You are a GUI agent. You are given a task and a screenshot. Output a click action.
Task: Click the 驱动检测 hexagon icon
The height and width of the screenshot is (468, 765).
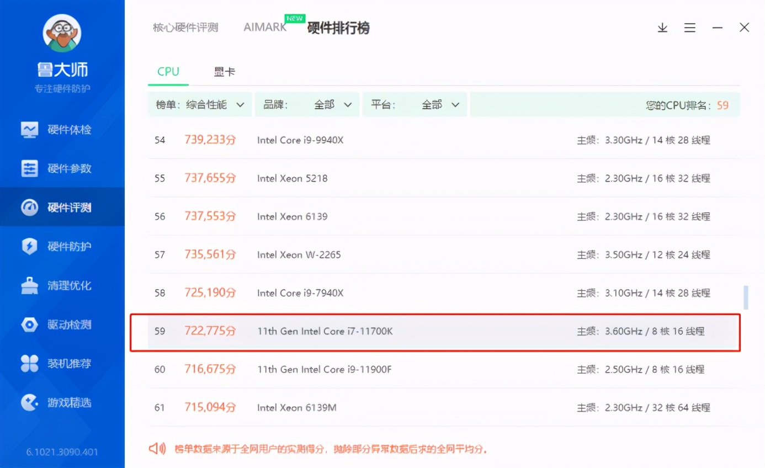[29, 325]
